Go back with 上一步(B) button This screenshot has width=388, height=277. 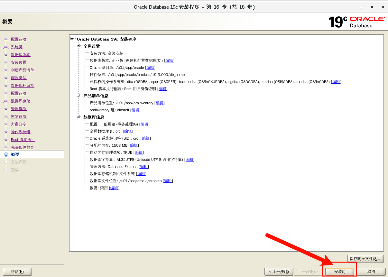[279, 272]
